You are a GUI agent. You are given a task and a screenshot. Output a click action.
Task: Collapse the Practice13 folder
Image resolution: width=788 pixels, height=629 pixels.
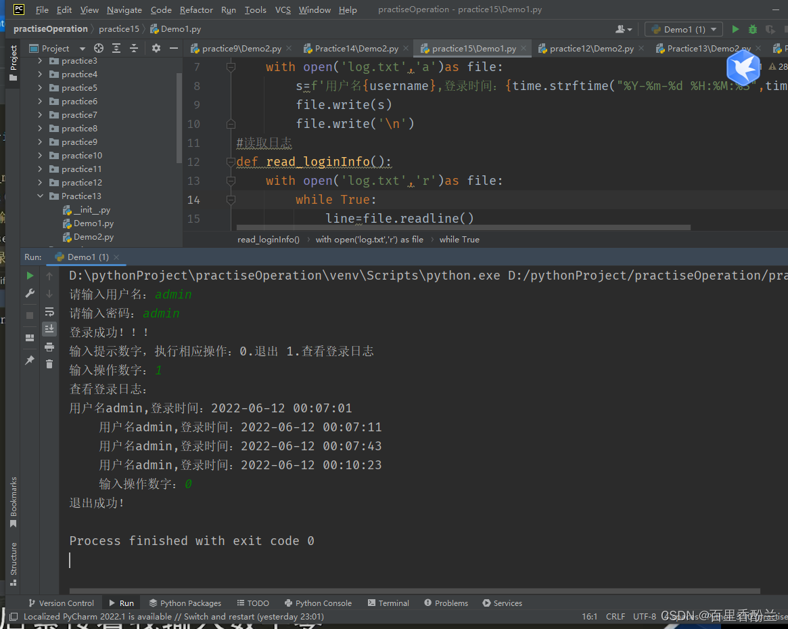(x=40, y=196)
